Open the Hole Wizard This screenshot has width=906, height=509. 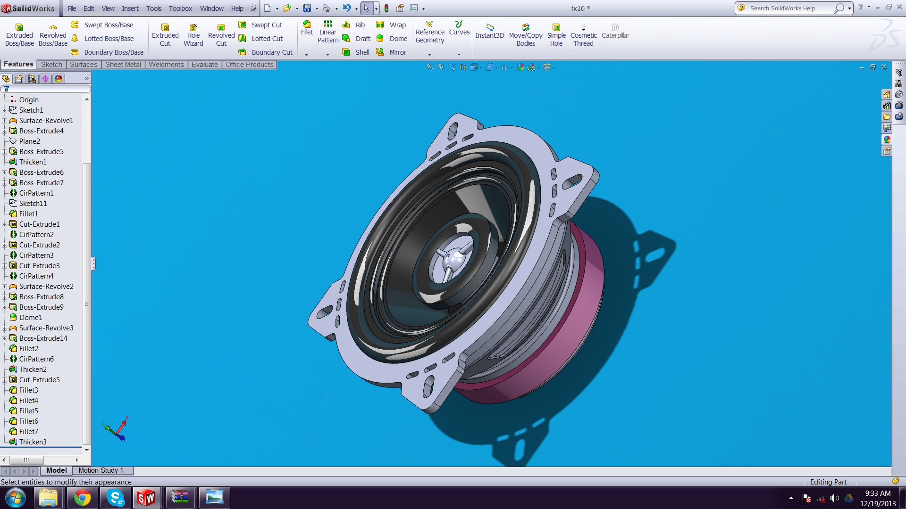pos(193,35)
